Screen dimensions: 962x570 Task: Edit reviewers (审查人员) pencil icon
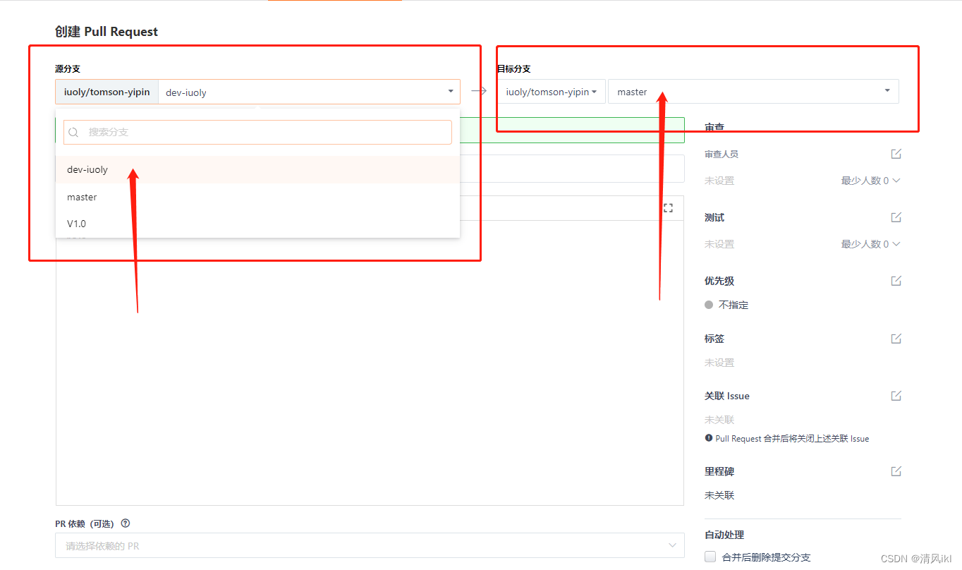coord(896,154)
